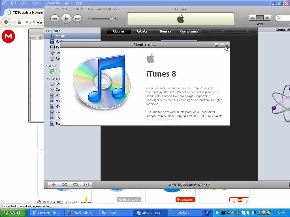Open the iTunes Advanced menu
The image size is (290, 217).
pyautogui.click(x=104, y=9)
